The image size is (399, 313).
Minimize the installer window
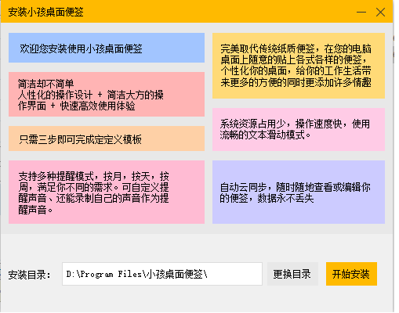(x=361, y=12)
